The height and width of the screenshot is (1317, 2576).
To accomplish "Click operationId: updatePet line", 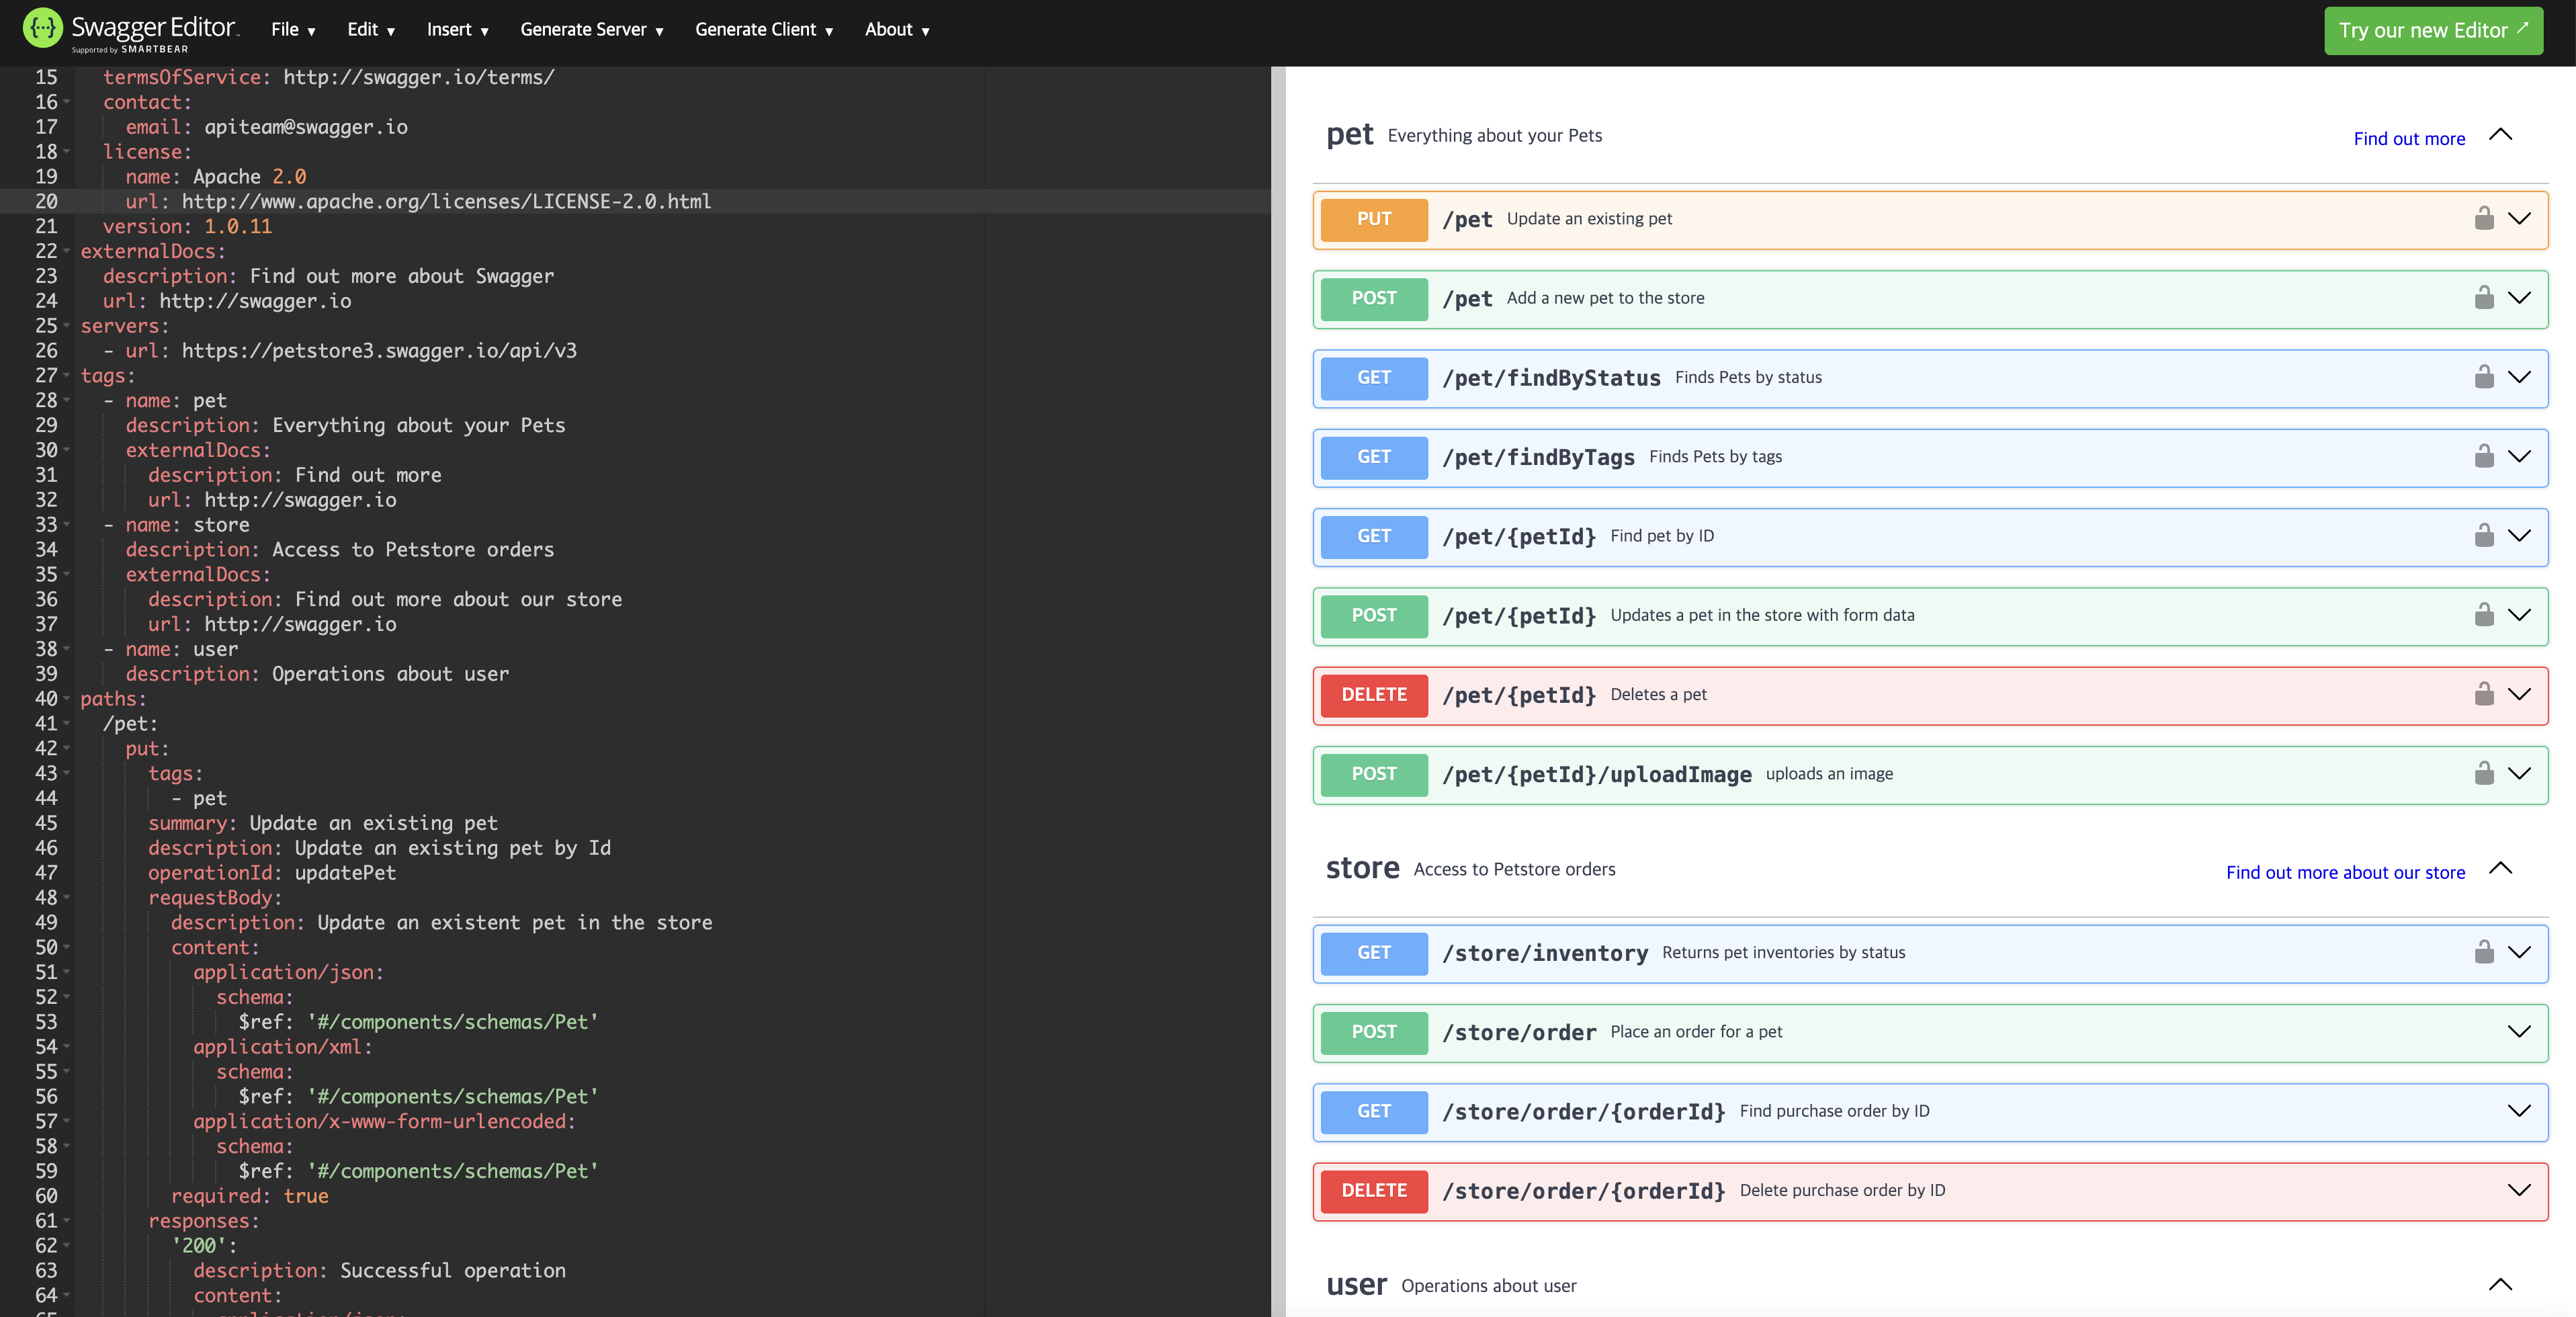I will pyautogui.click(x=272, y=873).
